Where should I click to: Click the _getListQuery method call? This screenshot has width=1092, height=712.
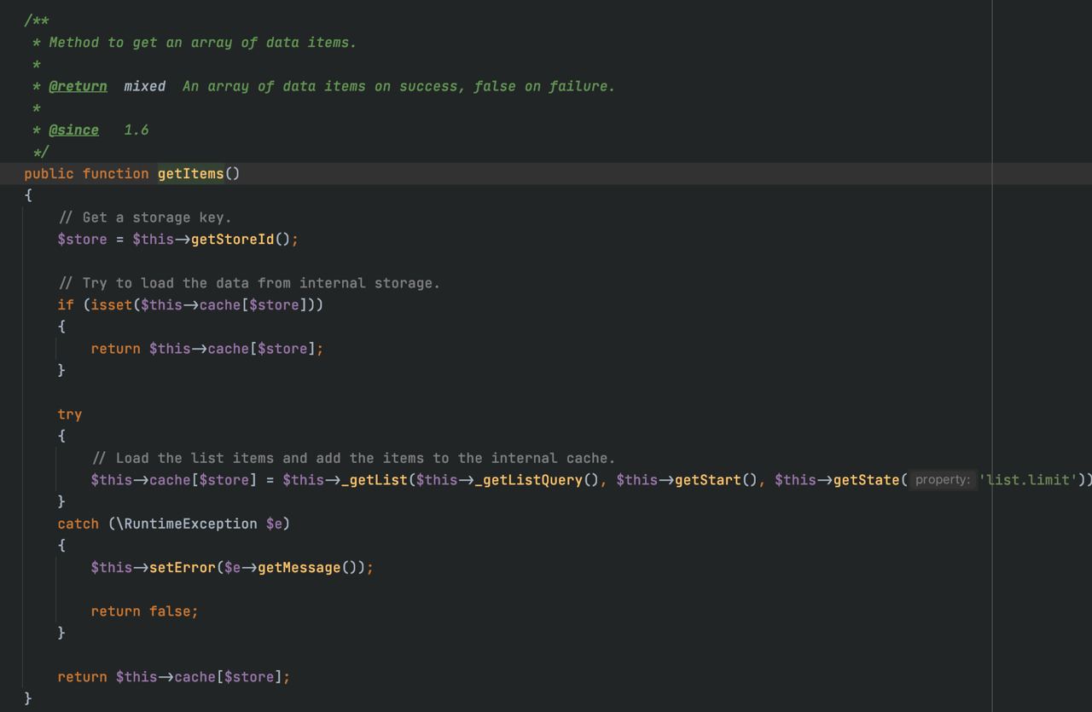point(528,480)
